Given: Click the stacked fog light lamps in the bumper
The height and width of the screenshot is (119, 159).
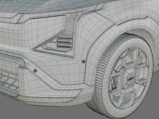Looking at the screenshot, I should pyautogui.click(x=64, y=43).
